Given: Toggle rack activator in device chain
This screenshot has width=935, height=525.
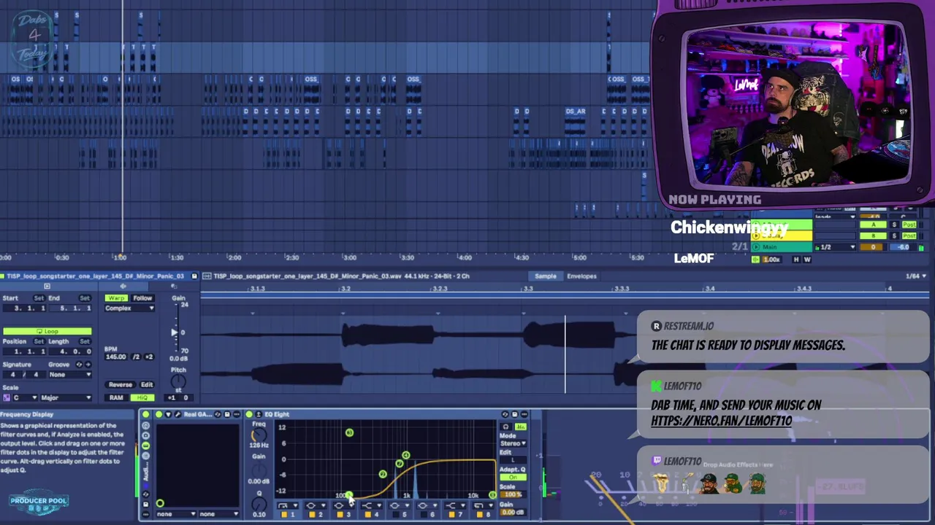Looking at the screenshot, I should (145, 414).
